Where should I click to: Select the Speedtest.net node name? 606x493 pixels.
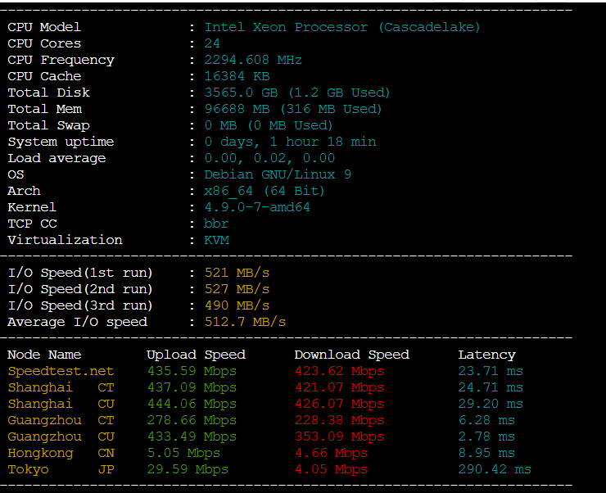tap(61, 371)
